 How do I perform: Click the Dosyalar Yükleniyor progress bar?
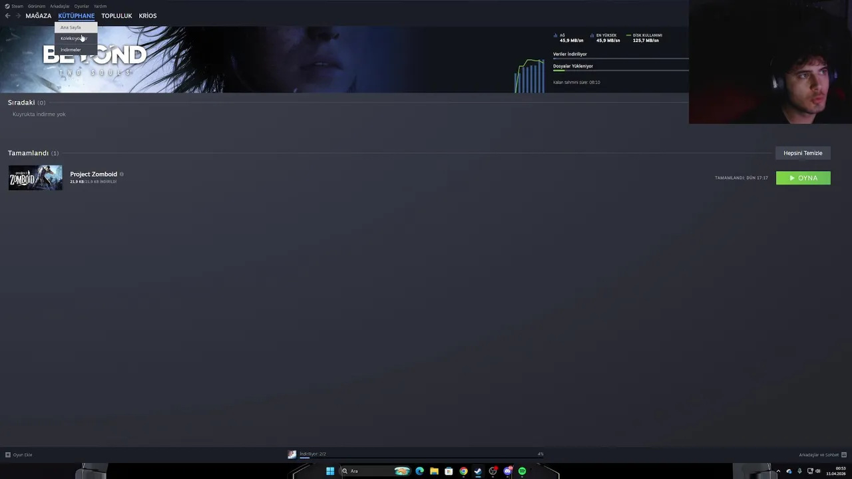click(620, 71)
